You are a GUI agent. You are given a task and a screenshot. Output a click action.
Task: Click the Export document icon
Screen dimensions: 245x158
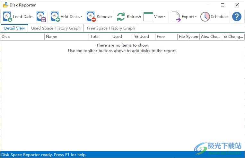click(x=176, y=17)
